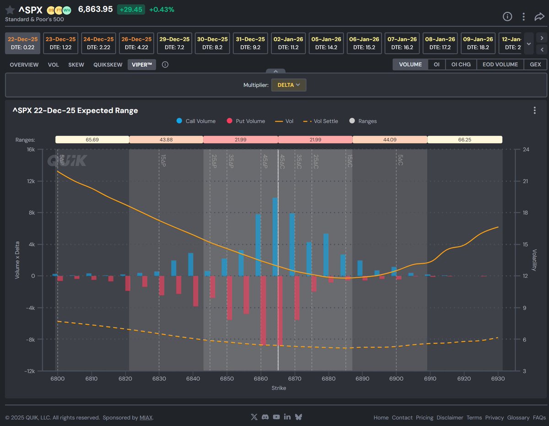Open the LinkedIn link icon
Viewport: 549px width, 426px height.
point(287,417)
